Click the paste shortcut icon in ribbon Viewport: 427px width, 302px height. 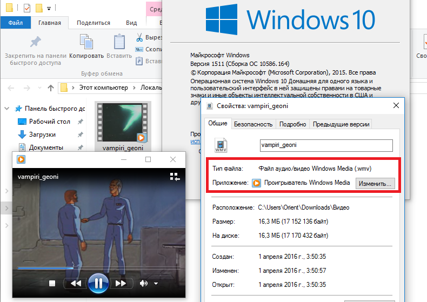[x=139, y=61]
